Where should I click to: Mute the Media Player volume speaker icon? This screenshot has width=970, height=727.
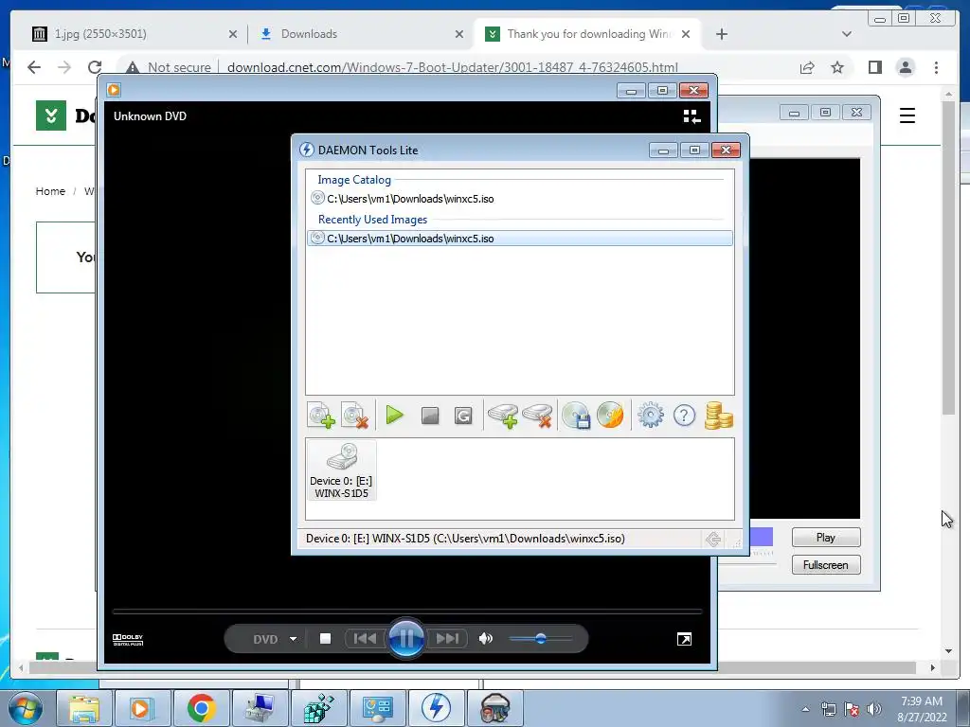coord(486,639)
